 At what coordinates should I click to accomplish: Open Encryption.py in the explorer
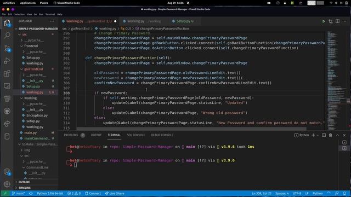coord(37,115)
